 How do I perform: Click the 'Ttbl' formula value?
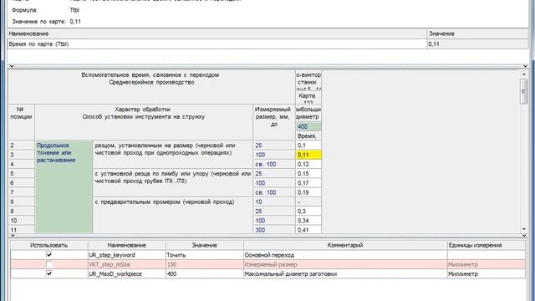[74, 10]
